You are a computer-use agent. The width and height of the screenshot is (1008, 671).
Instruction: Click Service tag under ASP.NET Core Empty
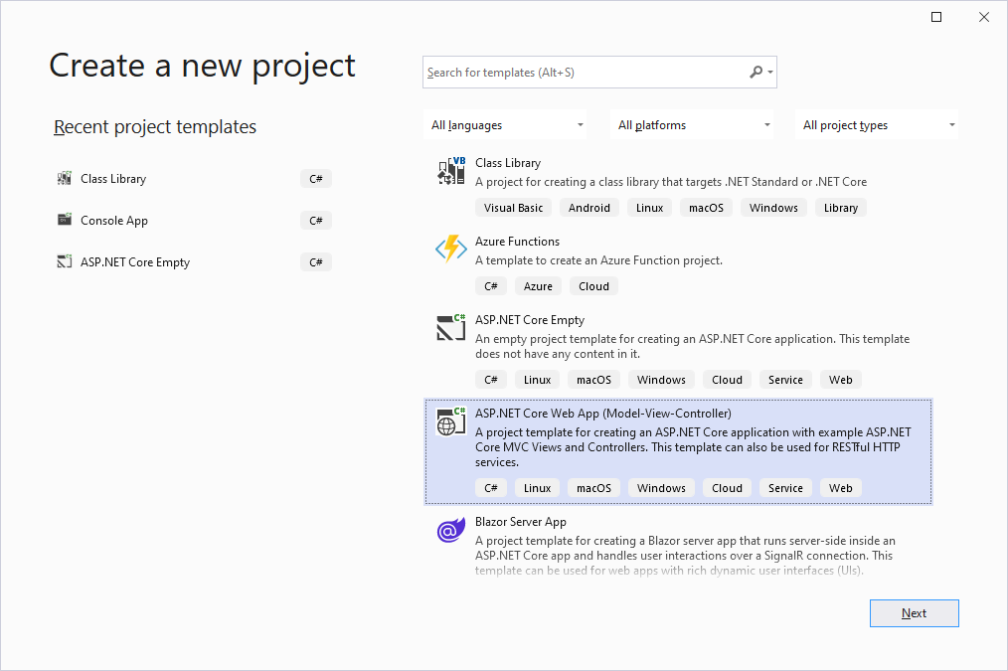(x=785, y=379)
